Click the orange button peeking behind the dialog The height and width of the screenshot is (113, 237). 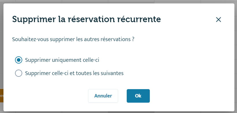[x=2, y=95]
